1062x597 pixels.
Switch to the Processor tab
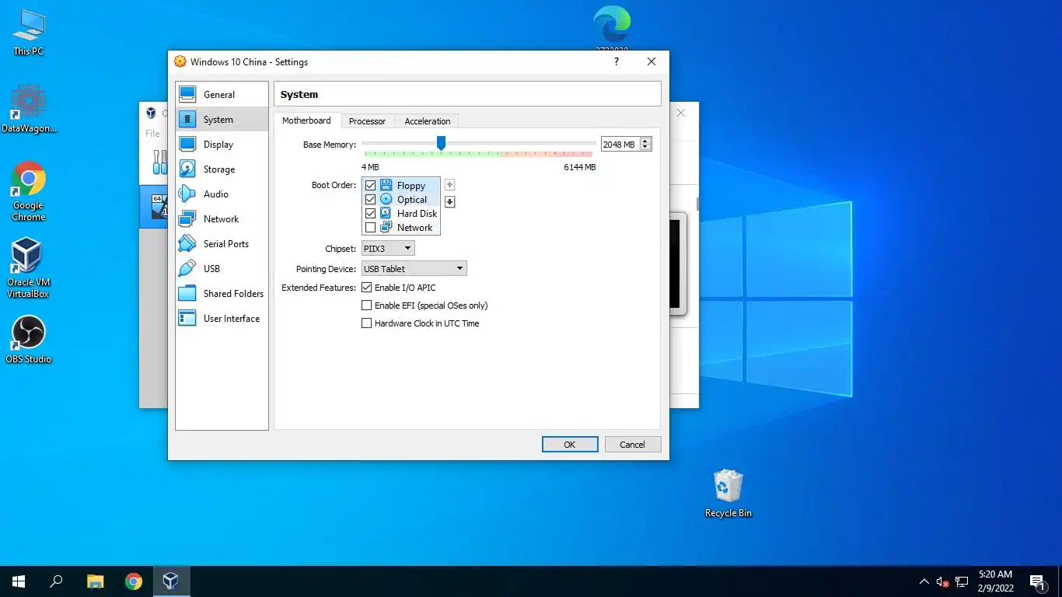[x=367, y=121]
